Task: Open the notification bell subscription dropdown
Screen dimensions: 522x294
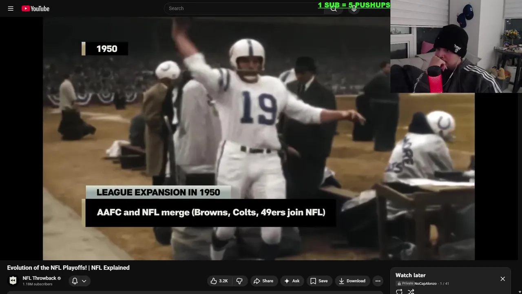Action: point(79,281)
